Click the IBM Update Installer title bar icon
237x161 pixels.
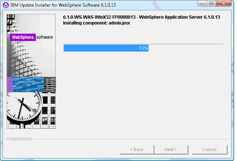click(x=6, y=5)
